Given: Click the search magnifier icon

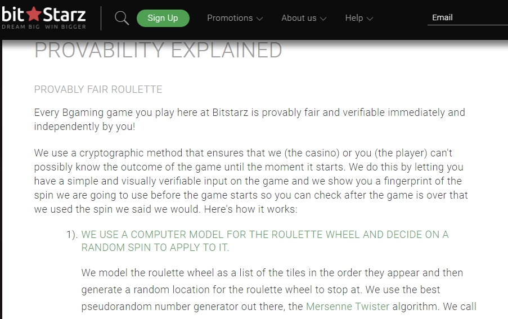Looking at the screenshot, I should [122, 18].
